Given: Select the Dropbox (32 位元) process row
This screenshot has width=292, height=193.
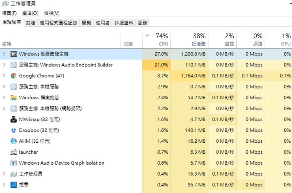Looking at the screenshot, I should coord(146,130).
